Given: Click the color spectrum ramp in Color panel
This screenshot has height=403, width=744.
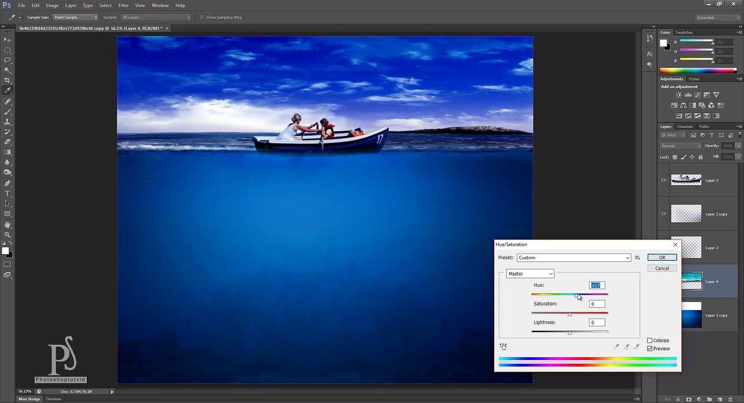Looking at the screenshot, I should (x=698, y=71).
